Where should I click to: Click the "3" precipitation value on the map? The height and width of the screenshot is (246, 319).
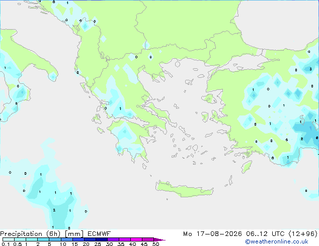click(310, 69)
